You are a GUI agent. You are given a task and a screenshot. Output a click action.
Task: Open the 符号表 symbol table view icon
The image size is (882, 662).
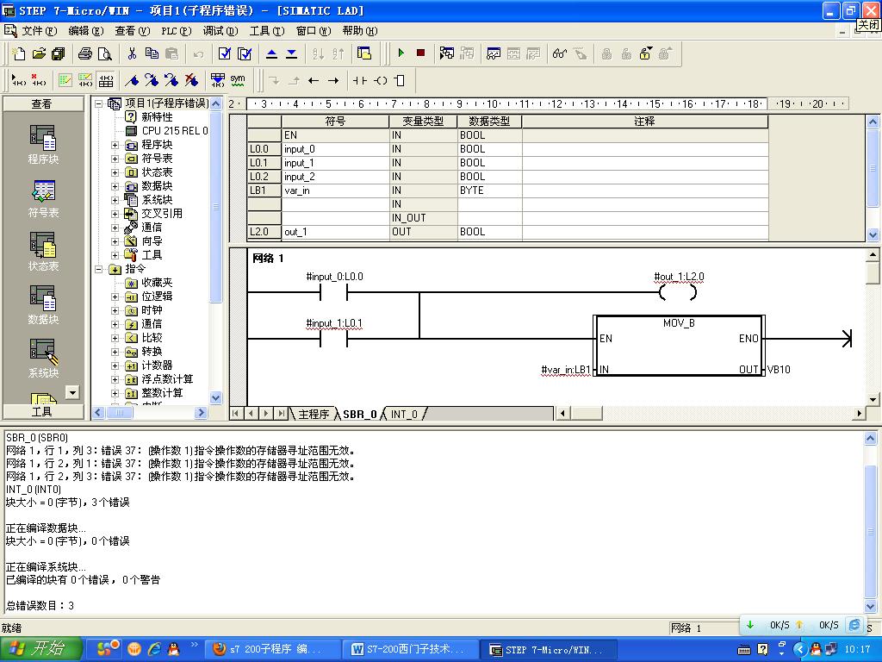coord(42,191)
